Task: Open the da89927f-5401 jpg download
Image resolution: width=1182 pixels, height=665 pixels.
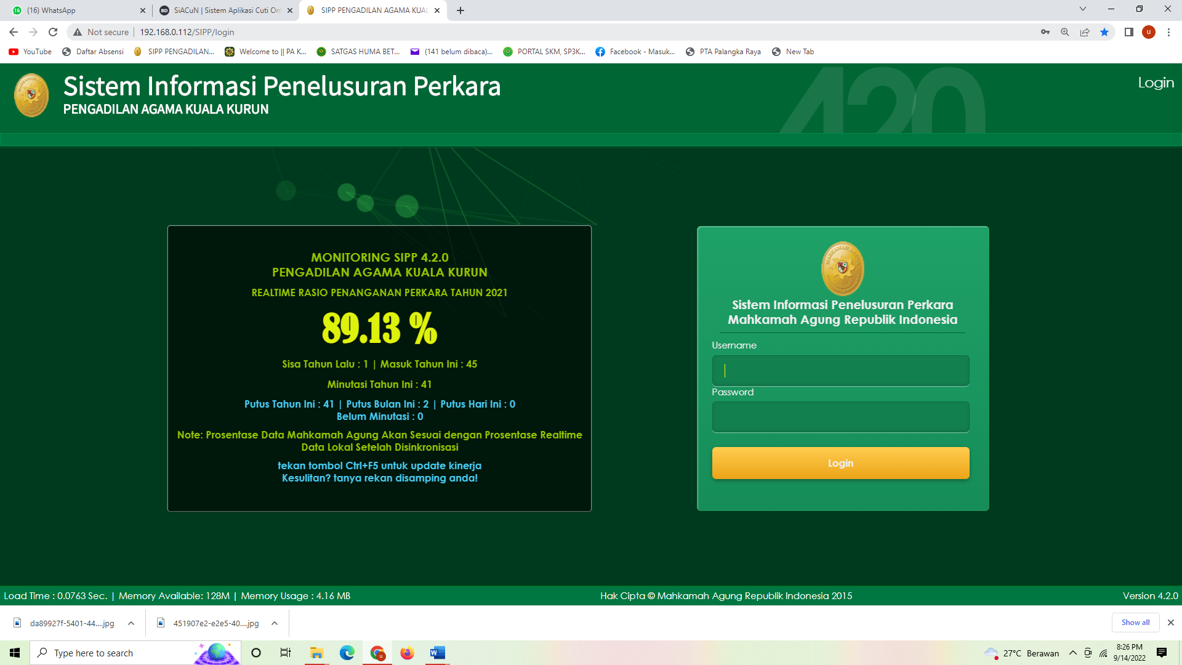Action: pos(64,623)
